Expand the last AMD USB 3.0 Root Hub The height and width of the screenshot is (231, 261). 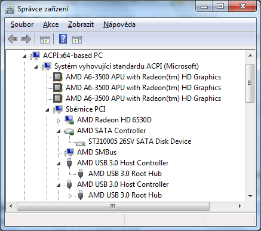pos(70,196)
